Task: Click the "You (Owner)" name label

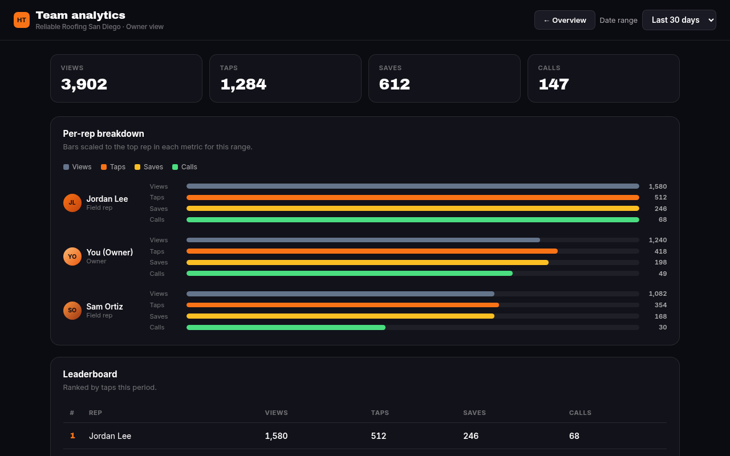Action: (109, 253)
